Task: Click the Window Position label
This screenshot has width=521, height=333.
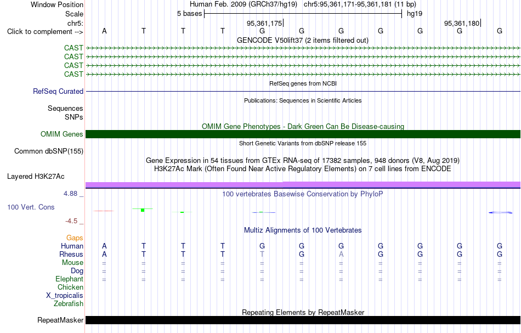Action: 57,4
